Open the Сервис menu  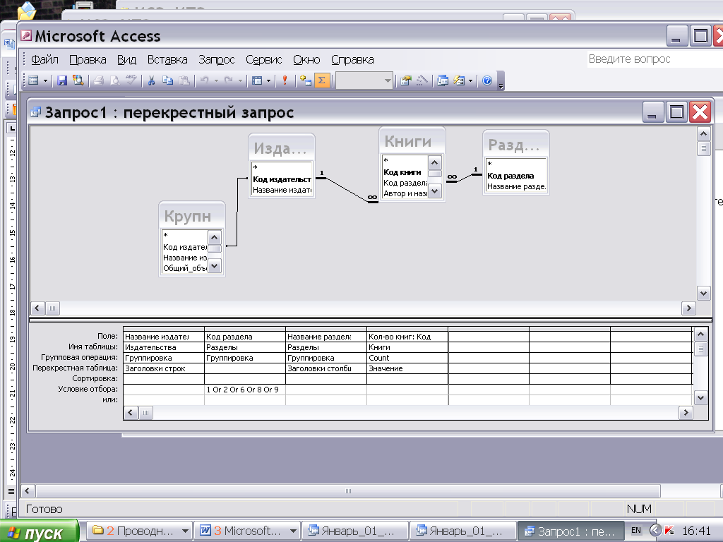(x=264, y=59)
